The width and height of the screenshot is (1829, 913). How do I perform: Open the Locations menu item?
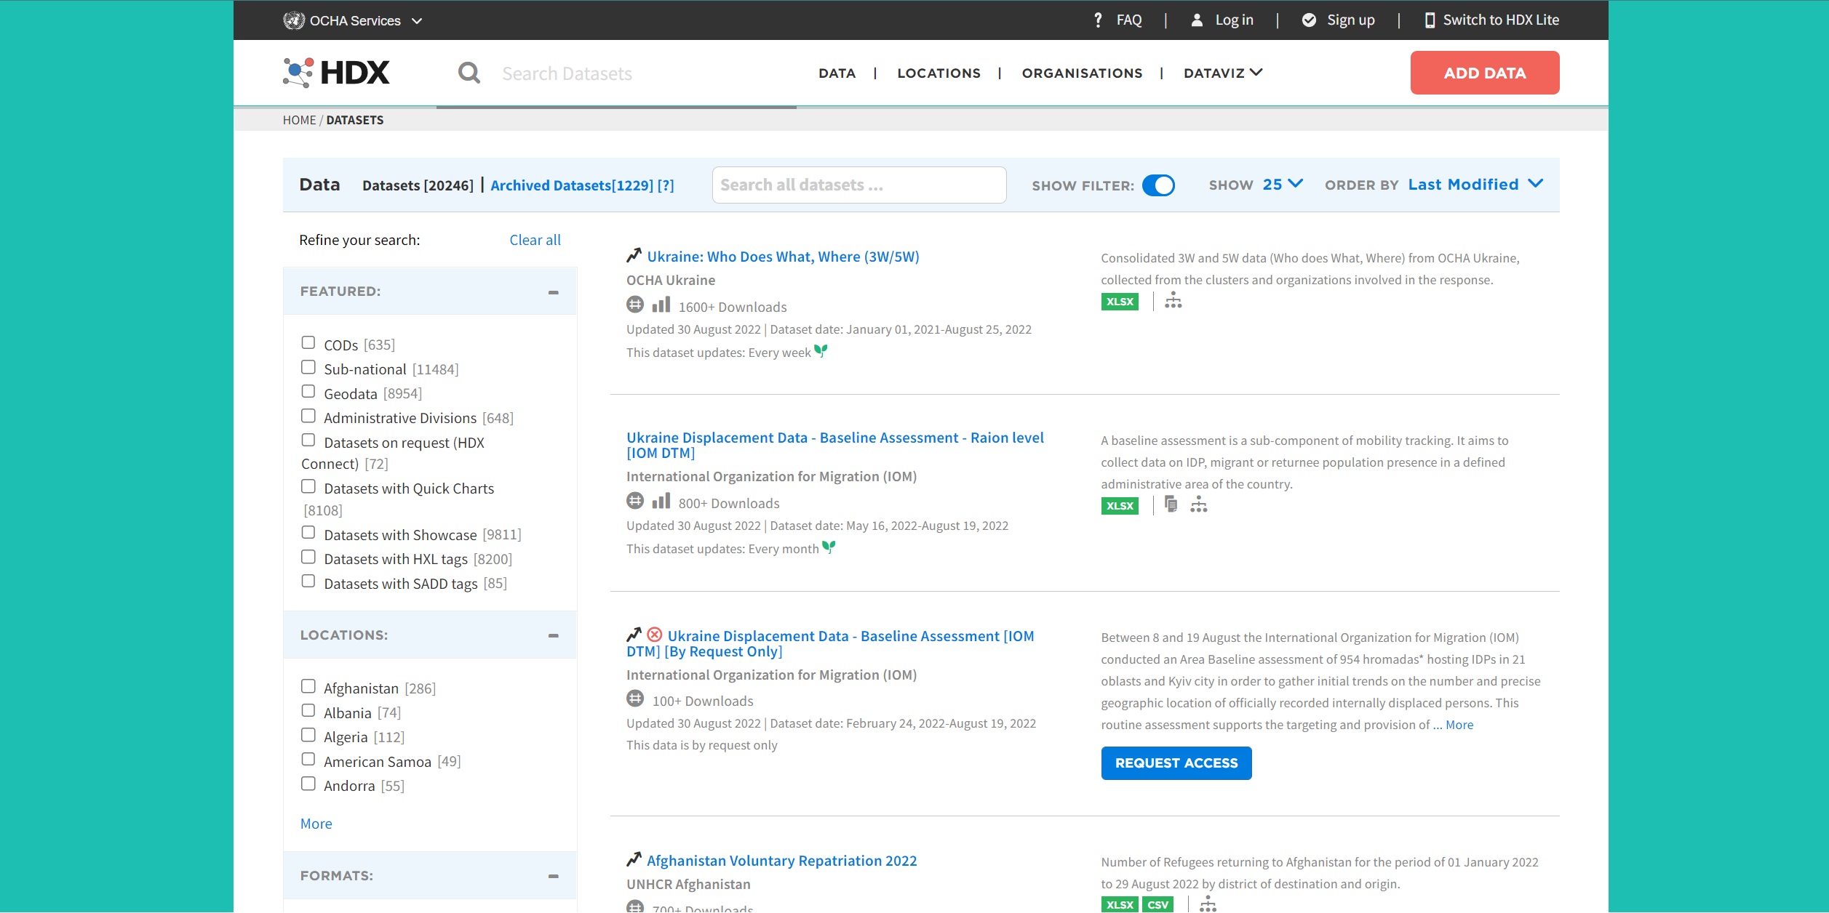[x=939, y=73]
